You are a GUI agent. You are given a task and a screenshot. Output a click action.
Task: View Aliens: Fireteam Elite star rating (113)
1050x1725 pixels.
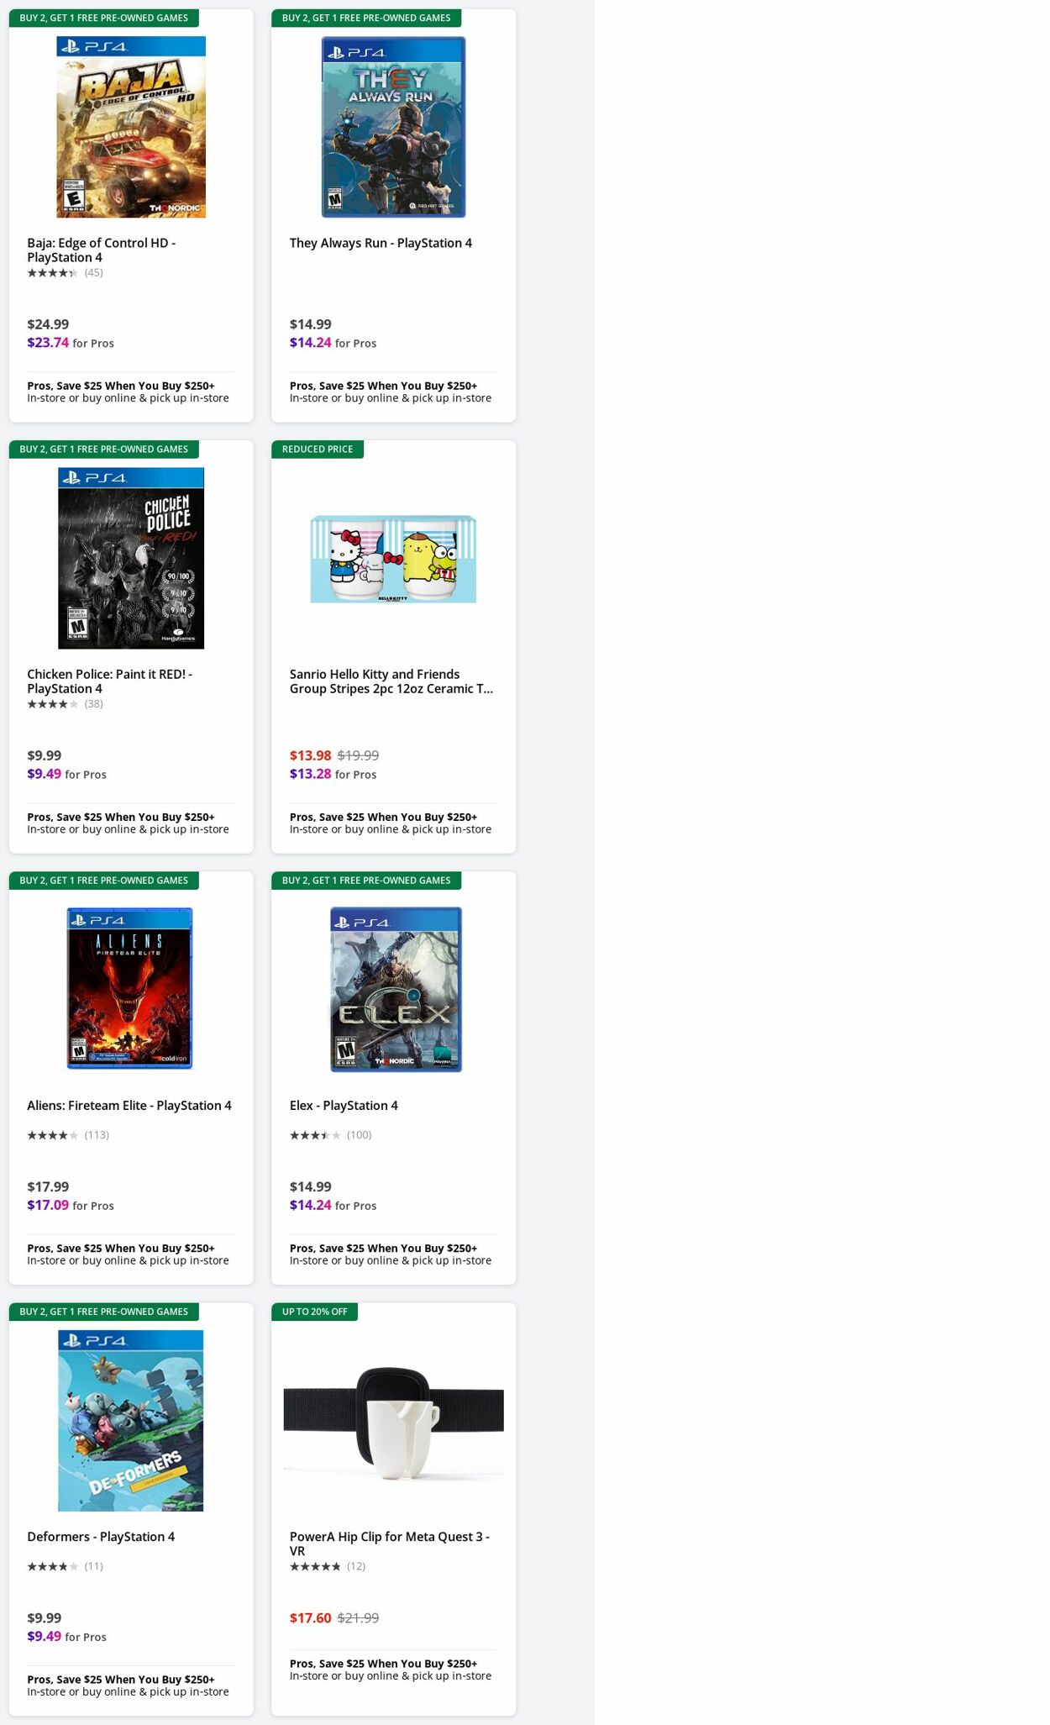pyautogui.click(x=68, y=1135)
